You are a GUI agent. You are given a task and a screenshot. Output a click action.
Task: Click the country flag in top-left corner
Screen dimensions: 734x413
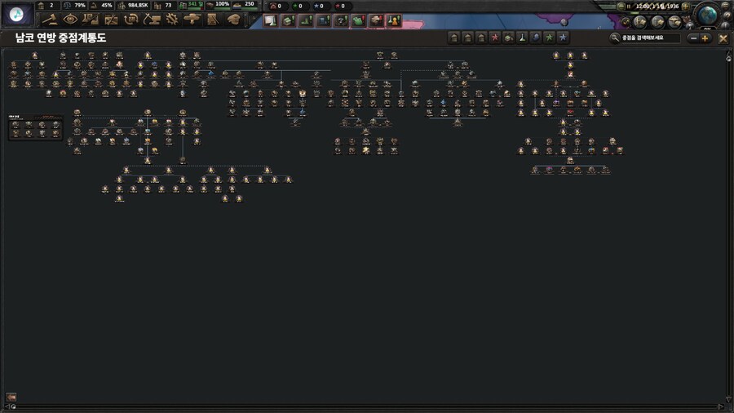tap(16, 14)
